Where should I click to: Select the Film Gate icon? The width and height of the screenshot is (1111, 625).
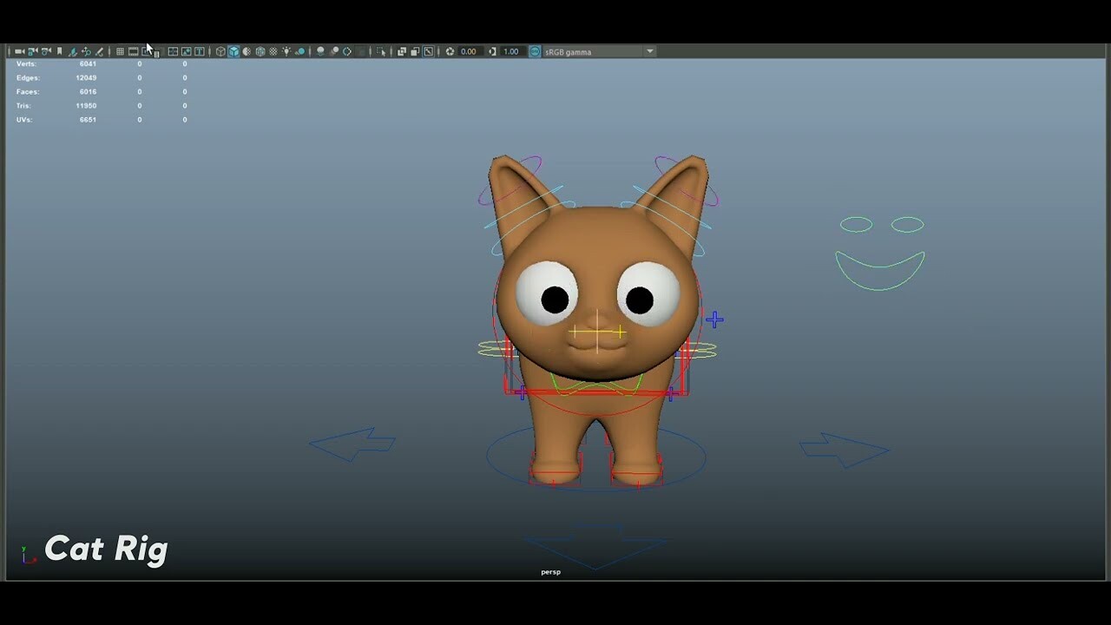(133, 51)
